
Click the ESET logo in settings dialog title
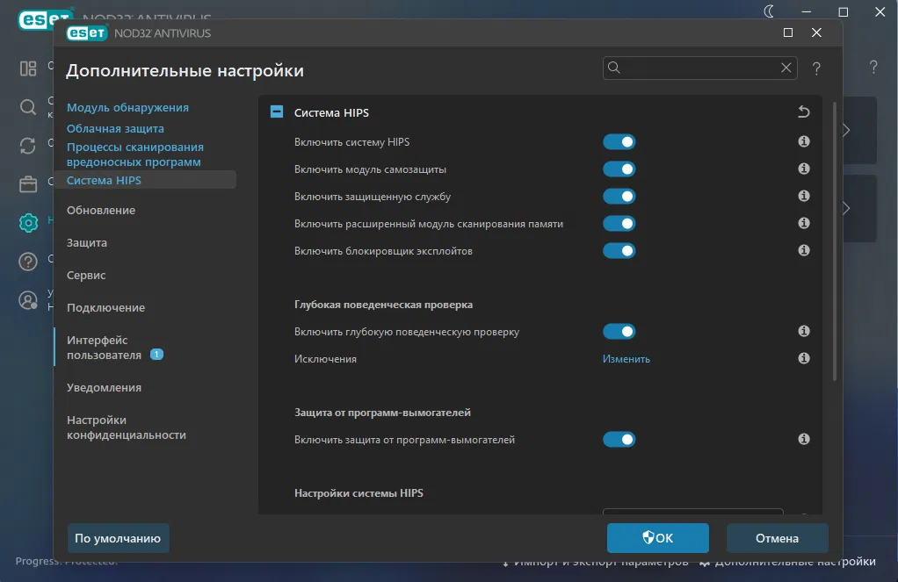86,33
